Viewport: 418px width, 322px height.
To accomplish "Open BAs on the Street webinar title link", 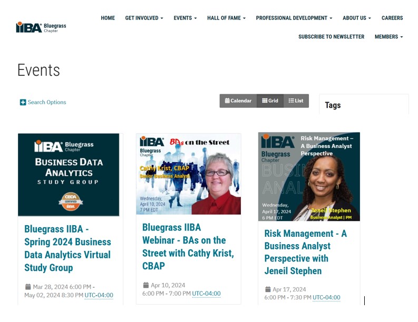I will [x=188, y=246].
